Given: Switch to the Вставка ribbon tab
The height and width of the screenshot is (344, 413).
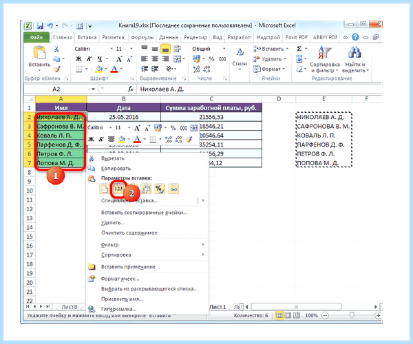Looking at the screenshot, I should coord(87,37).
